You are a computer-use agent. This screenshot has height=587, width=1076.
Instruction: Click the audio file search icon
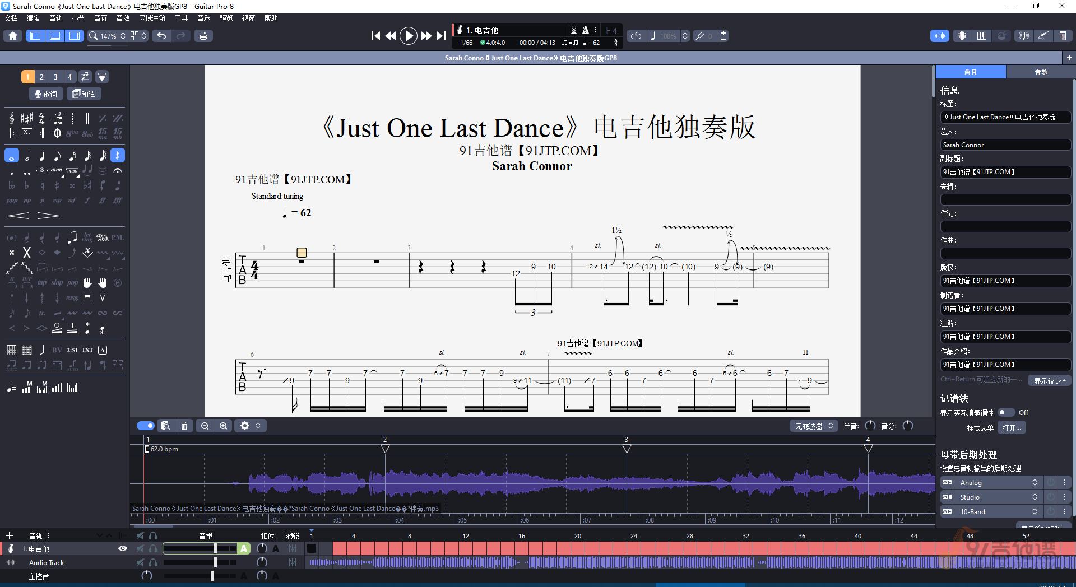[x=166, y=426]
